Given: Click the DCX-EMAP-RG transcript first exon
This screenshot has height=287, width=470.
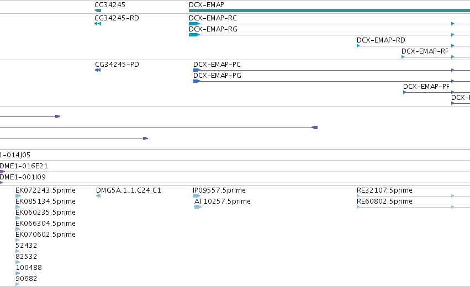Looking at the screenshot, I should point(194,35).
